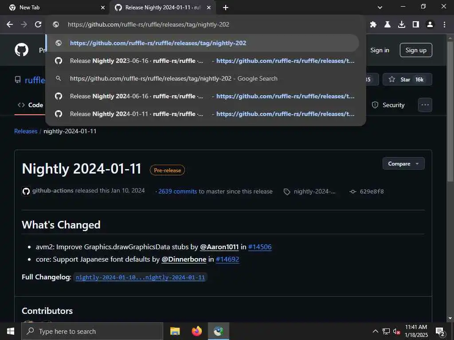Click the GitHub Octocat logo

22,50
